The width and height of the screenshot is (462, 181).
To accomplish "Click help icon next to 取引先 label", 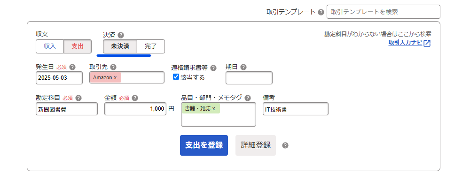I will click(113, 67).
